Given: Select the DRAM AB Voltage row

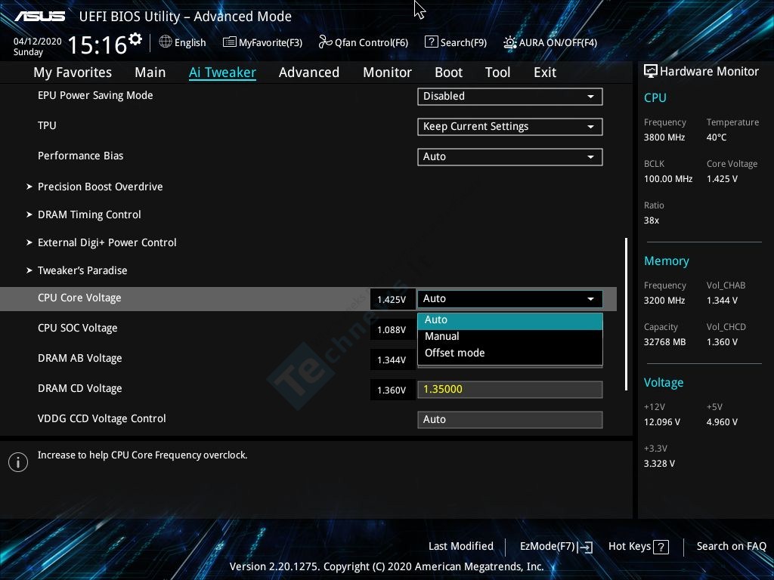Looking at the screenshot, I should (80, 359).
